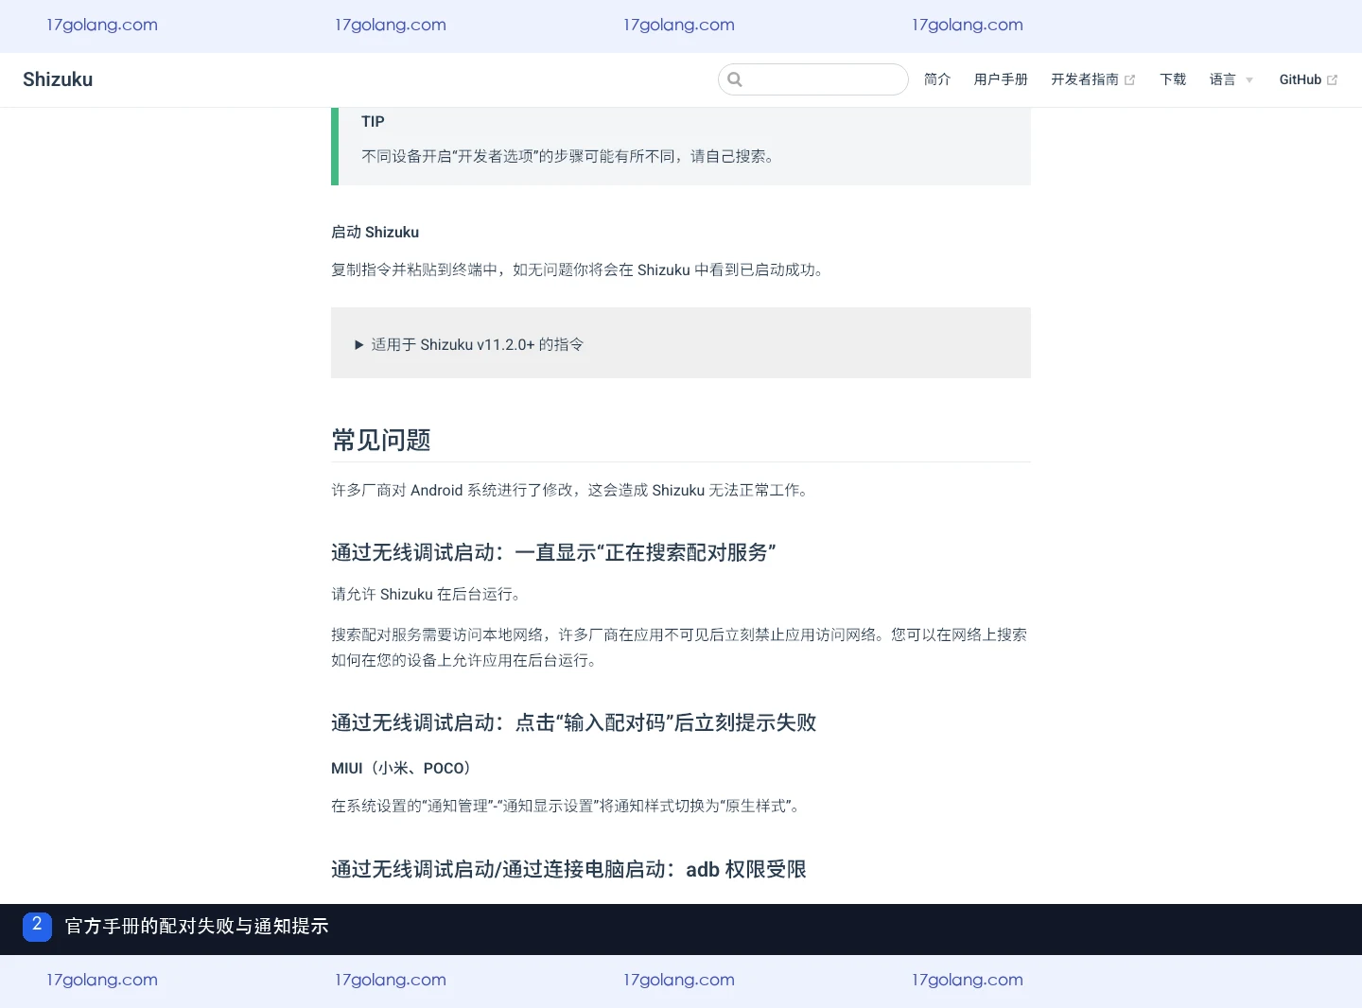The height and width of the screenshot is (1008, 1362).
Task: Click the 启动 Shizuku subheading
Action: 375,232
